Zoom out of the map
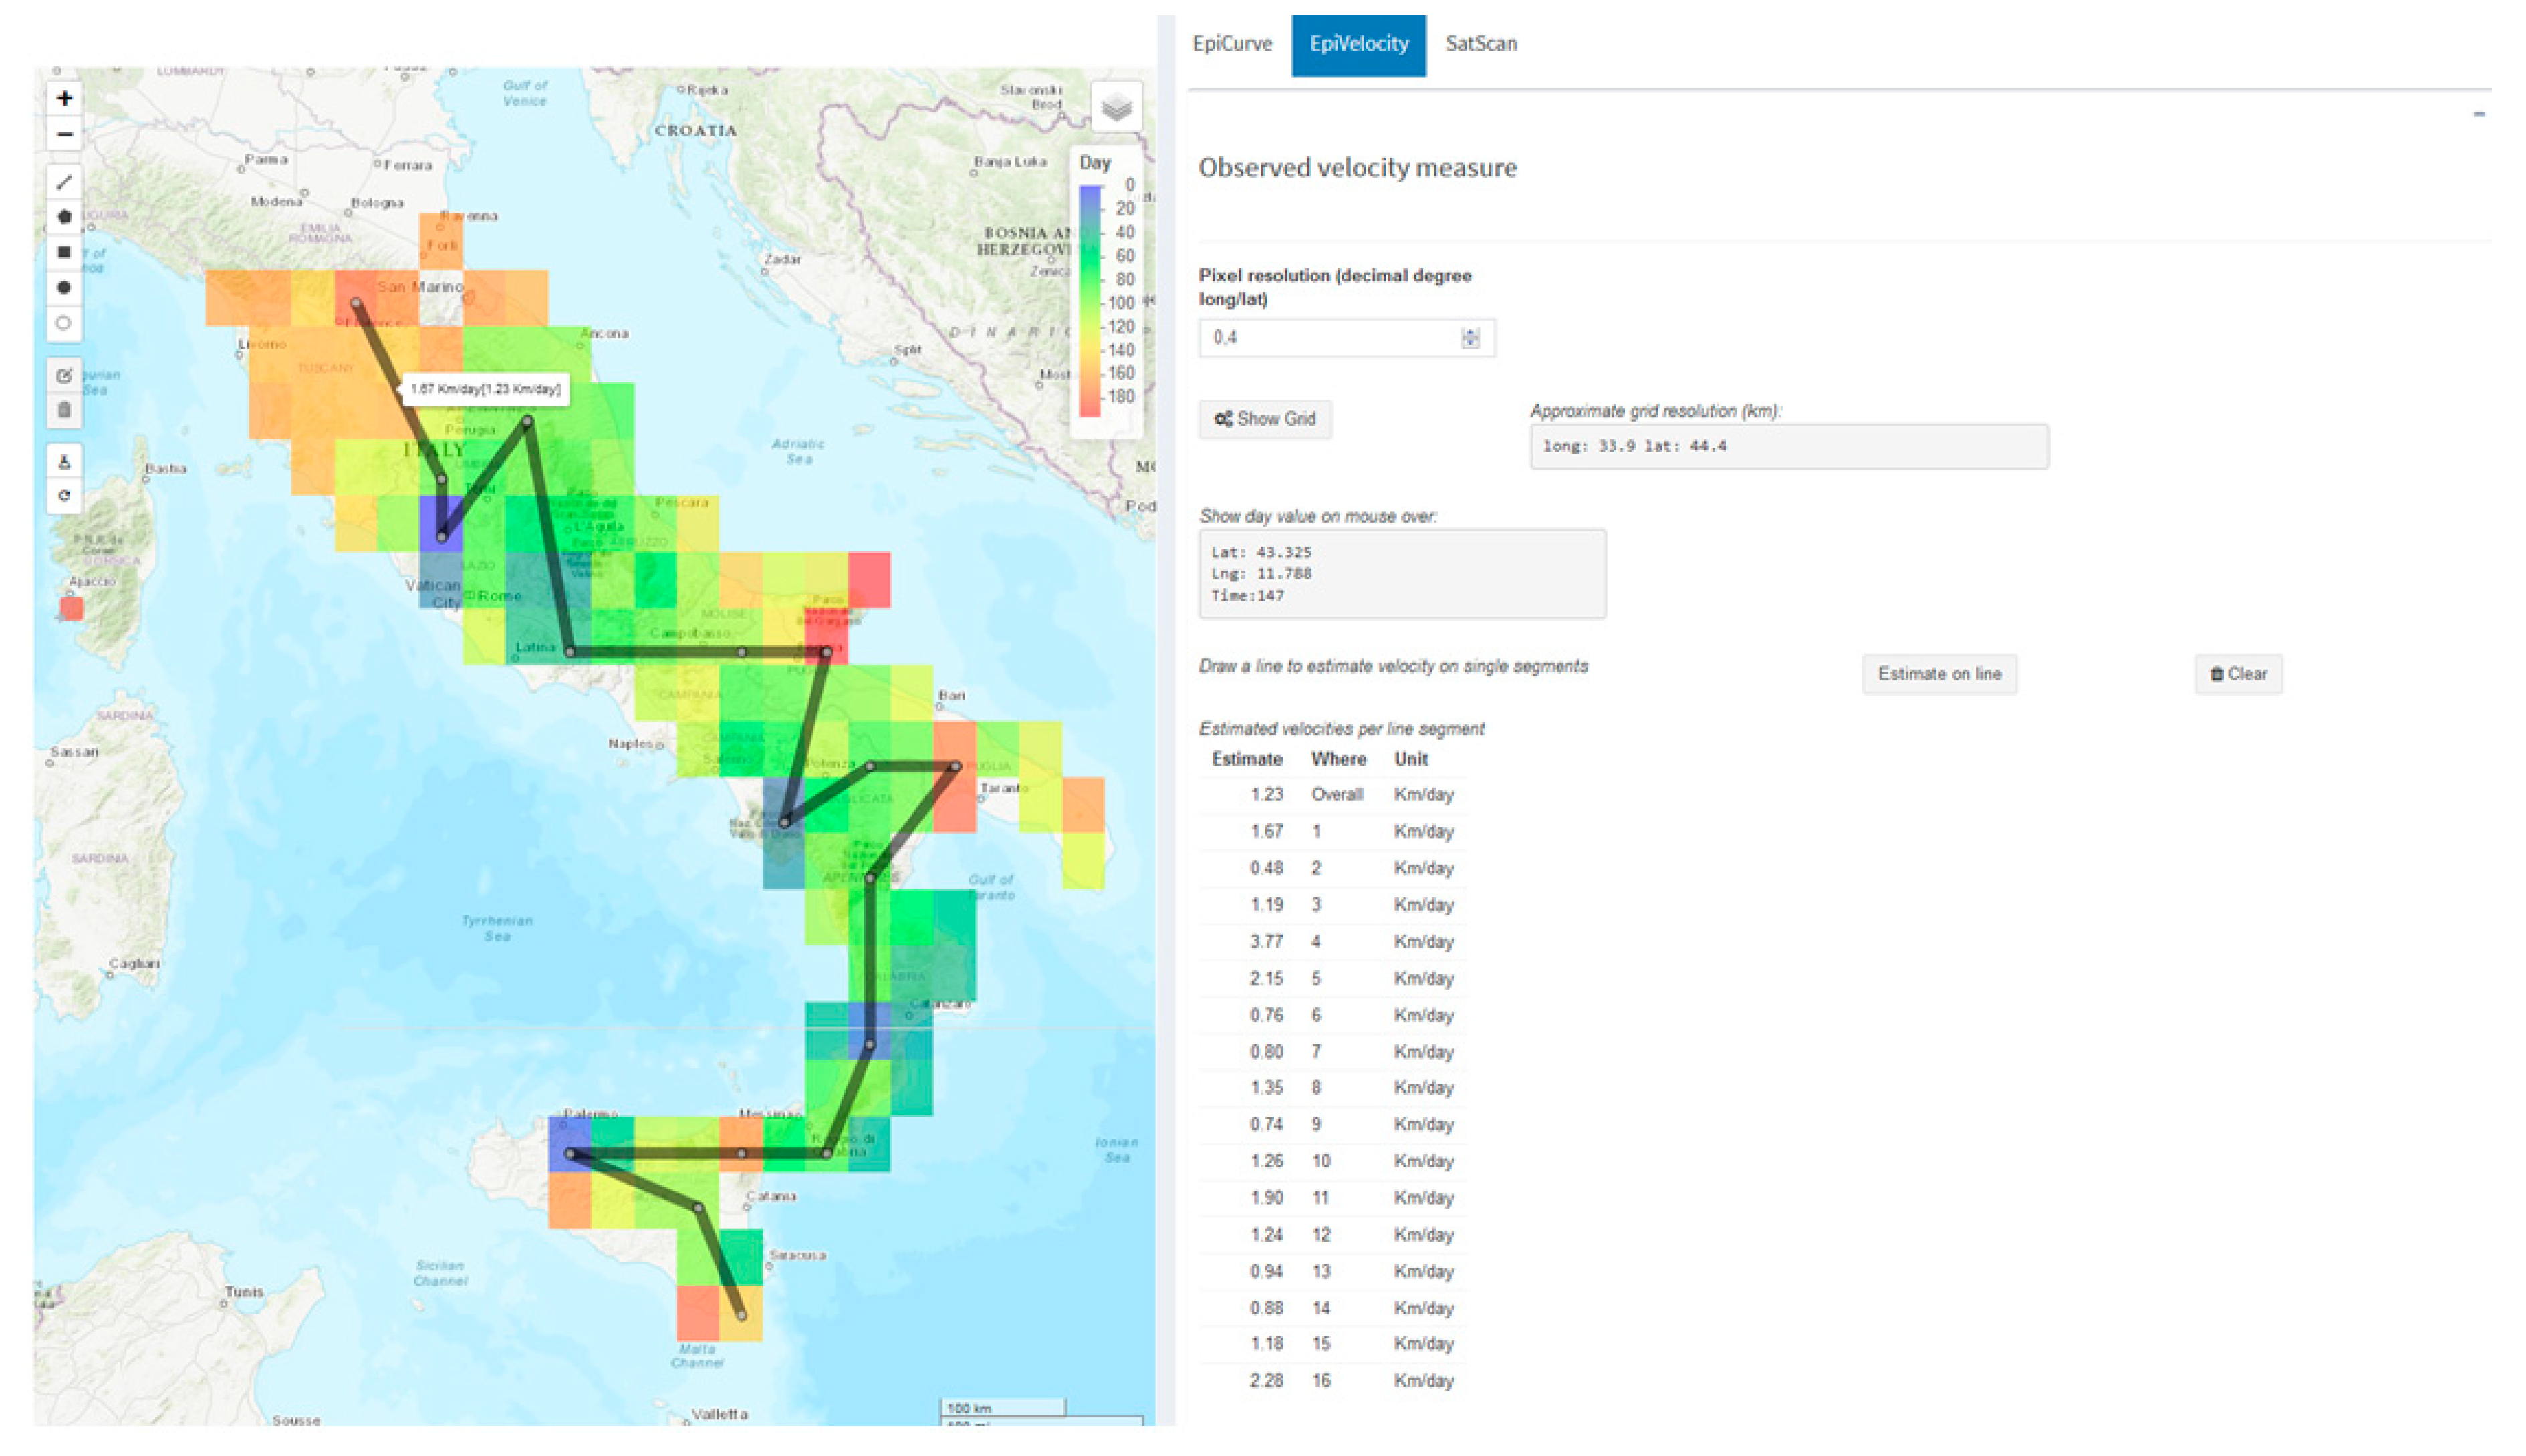 [64, 134]
